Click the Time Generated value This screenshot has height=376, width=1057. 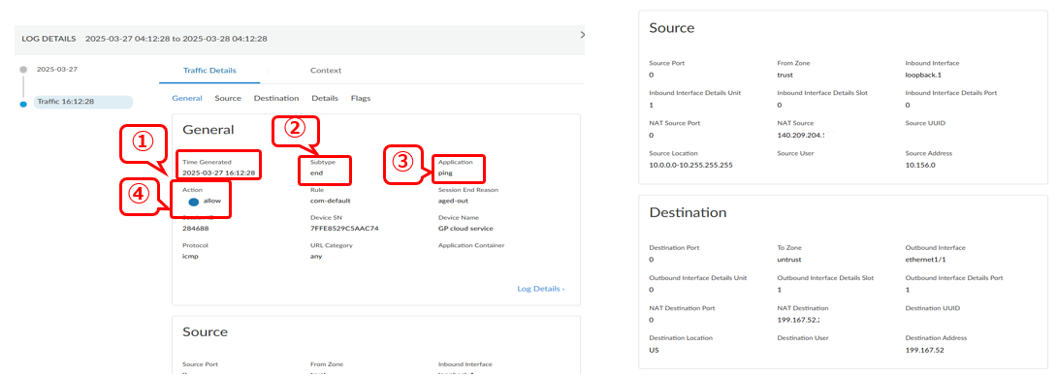coord(218,172)
